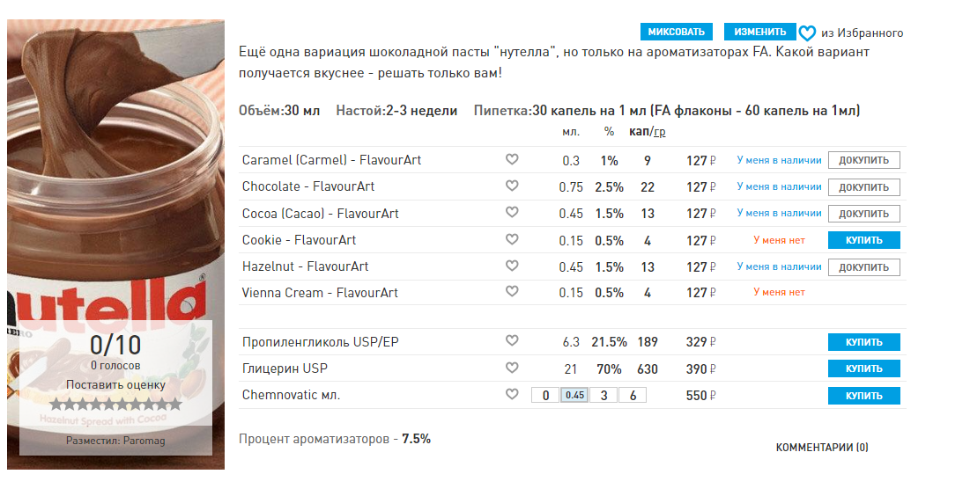
Task: Select Chemnovatic nicotine strength 0
Action: click(x=545, y=396)
